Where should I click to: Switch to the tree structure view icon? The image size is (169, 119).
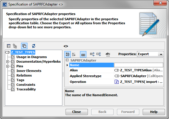[x=15, y=46]
